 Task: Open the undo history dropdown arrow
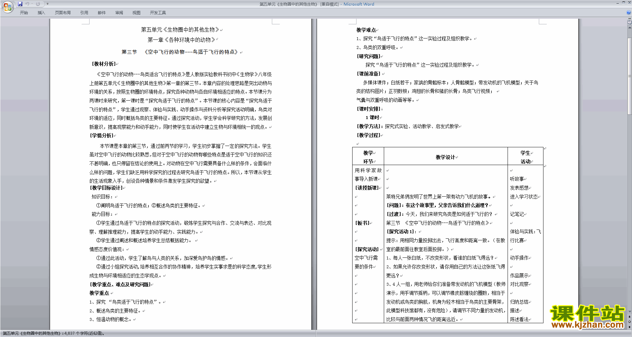pyautogui.click(x=32, y=4)
